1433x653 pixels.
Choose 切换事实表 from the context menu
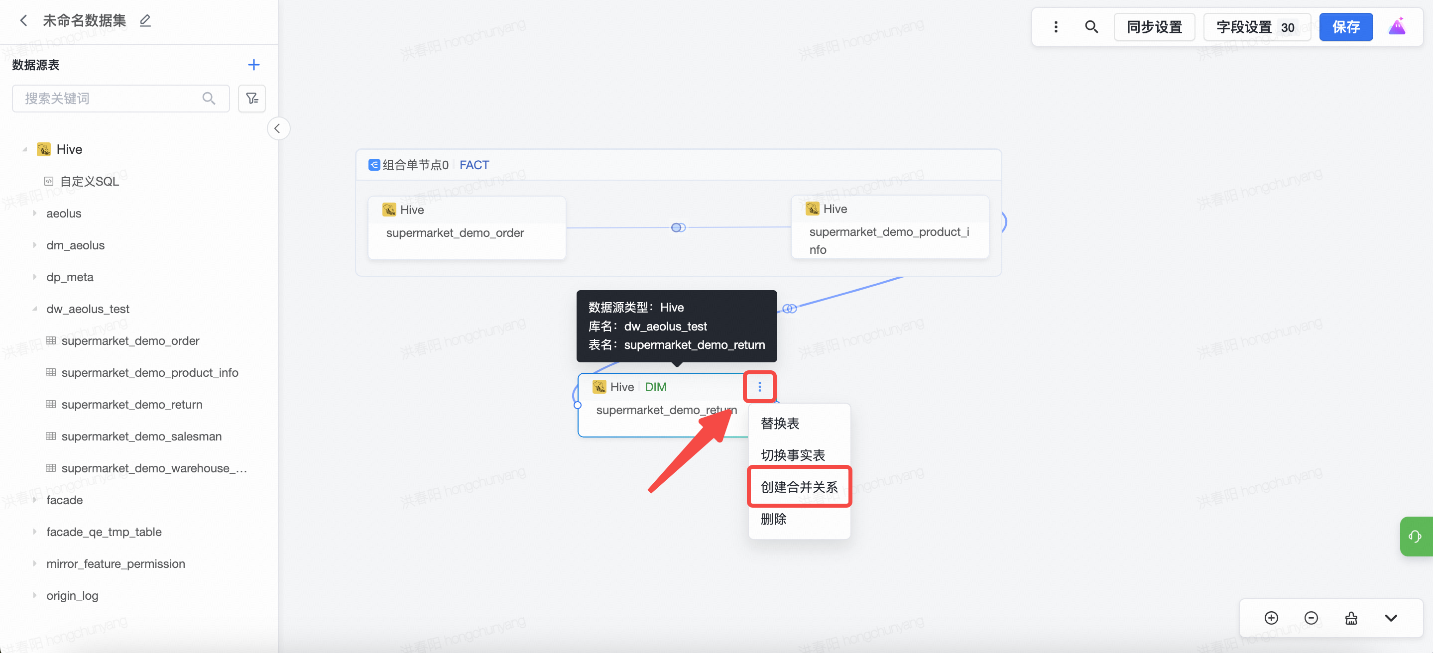[793, 455]
